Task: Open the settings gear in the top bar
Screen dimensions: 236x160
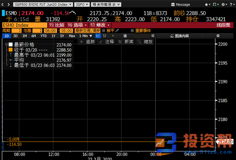Action: pyautogui.click(x=224, y=5)
